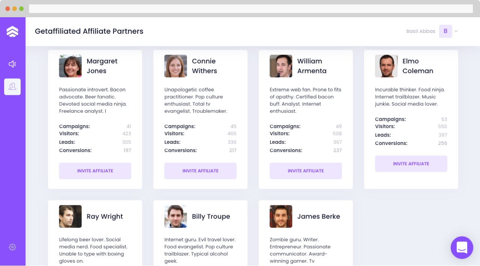Click William Armenta leads value 367
480x266 pixels.
pyautogui.click(x=337, y=142)
